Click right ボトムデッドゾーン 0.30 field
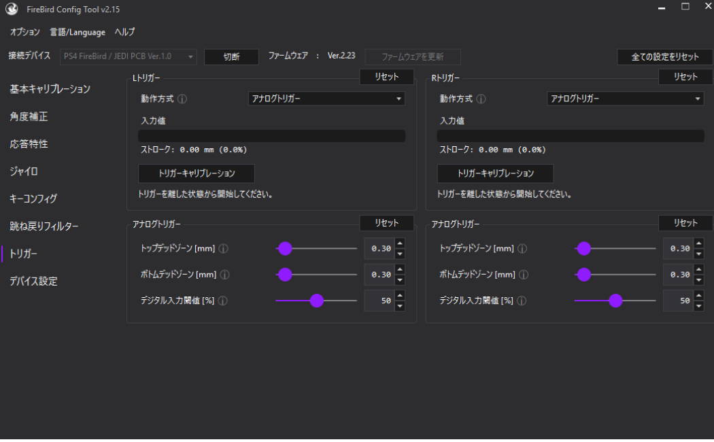Screen dimensions: 714x442 click(679, 275)
